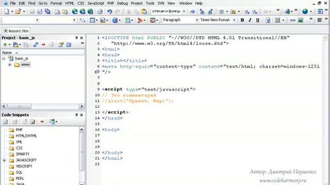Select the basic_js project root

[22, 59]
